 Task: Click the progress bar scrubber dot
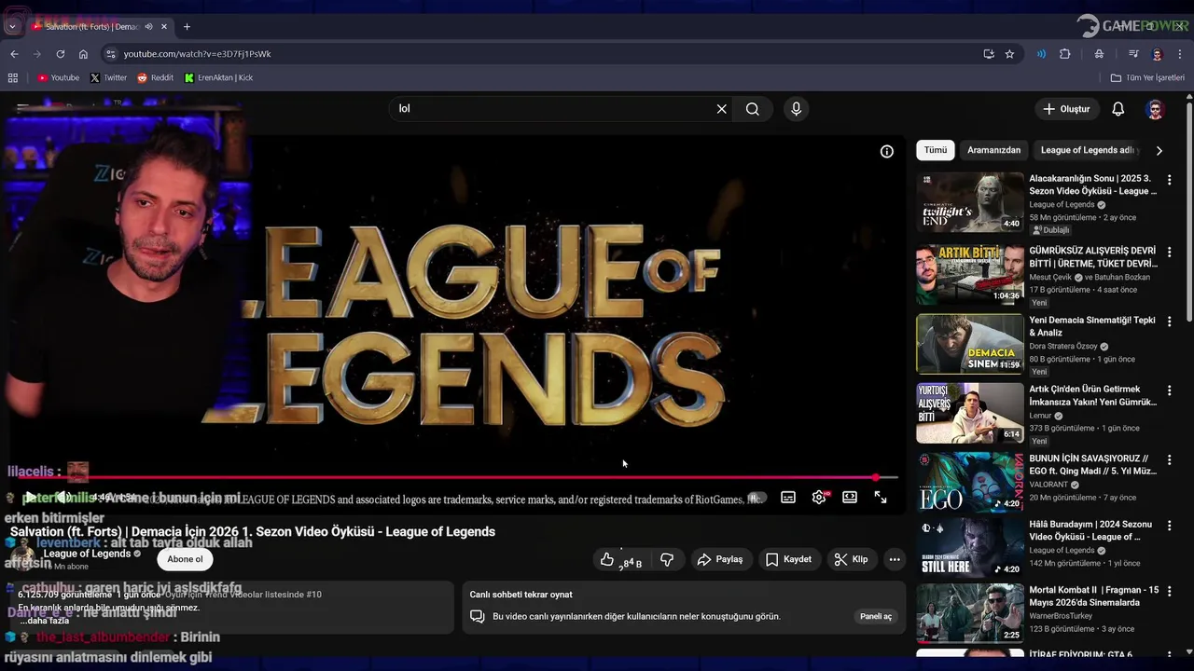pyautogui.click(x=875, y=477)
